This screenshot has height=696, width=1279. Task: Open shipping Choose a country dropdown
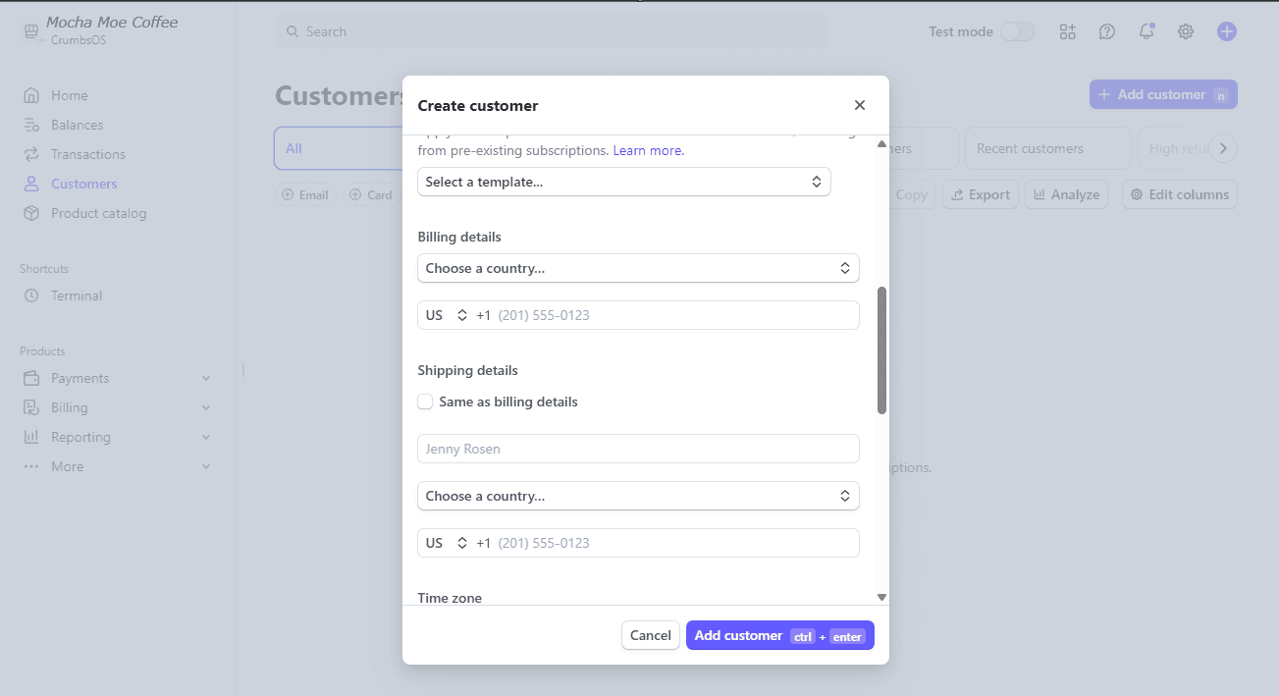pyautogui.click(x=638, y=496)
